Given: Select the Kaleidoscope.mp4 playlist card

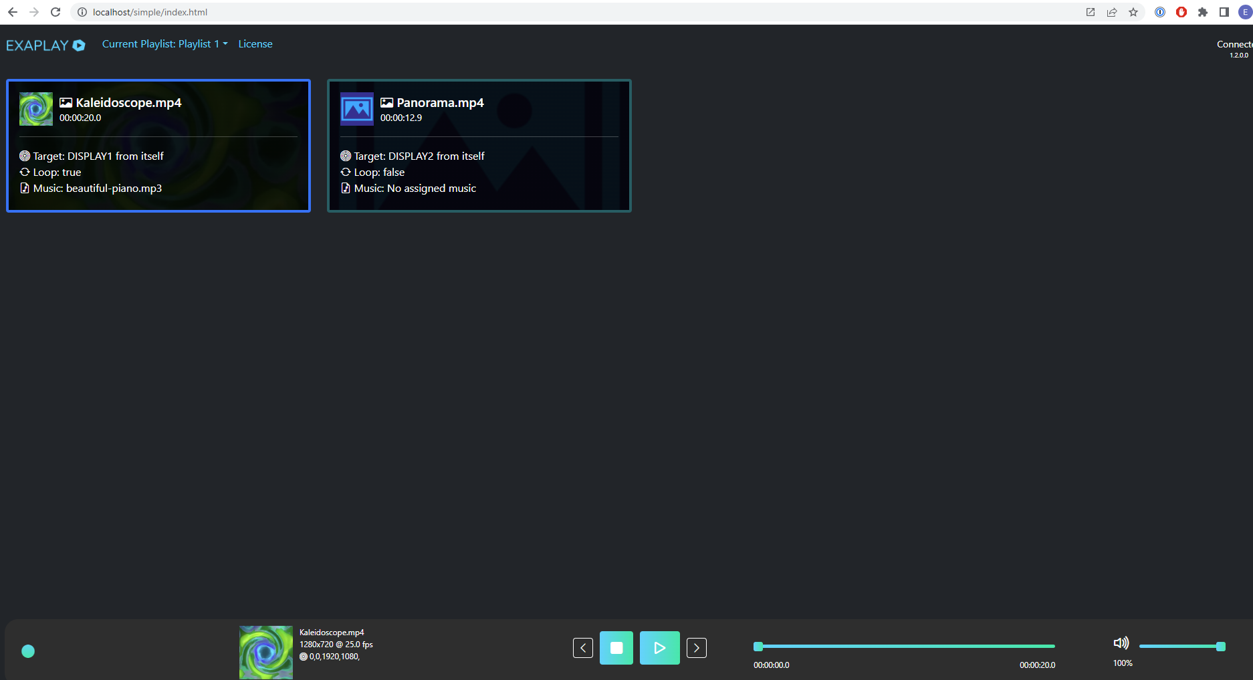Looking at the screenshot, I should point(158,146).
